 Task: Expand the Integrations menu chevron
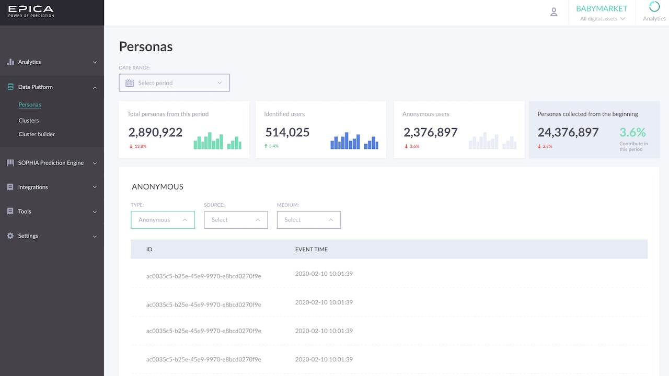[95, 187]
